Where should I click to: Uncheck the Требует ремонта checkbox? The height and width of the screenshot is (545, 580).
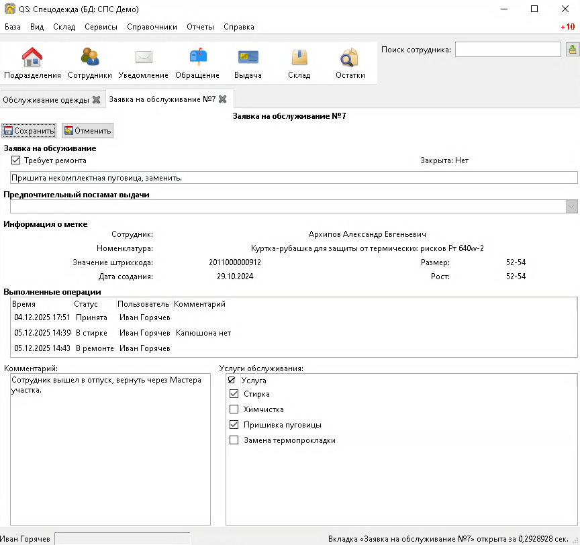click(x=16, y=160)
